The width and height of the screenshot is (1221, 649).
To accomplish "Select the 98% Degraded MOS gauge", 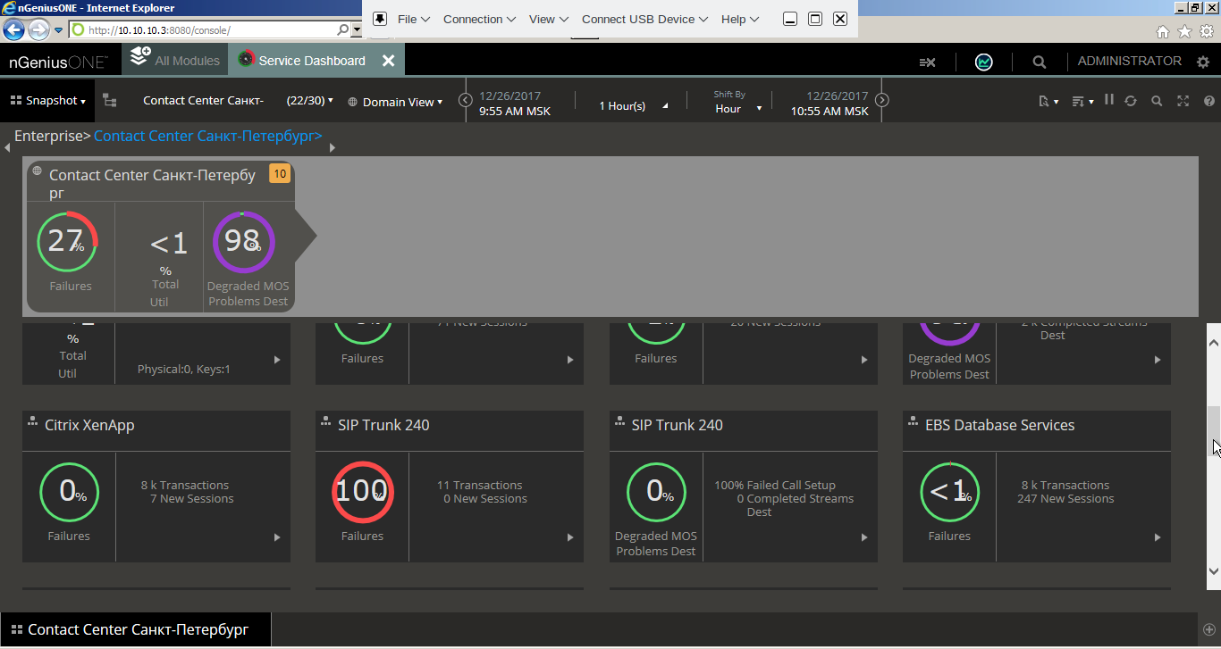I will click(x=243, y=242).
